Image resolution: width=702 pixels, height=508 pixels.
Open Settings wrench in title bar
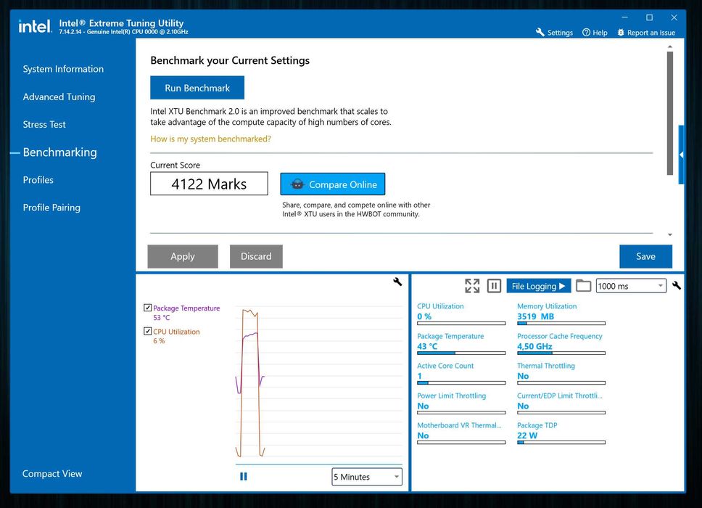(540, 32)
